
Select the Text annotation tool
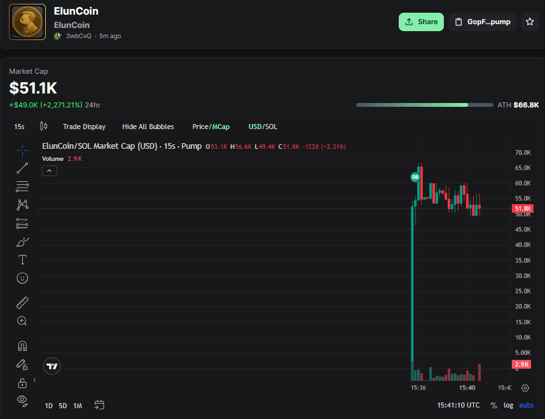pos(22,260)
